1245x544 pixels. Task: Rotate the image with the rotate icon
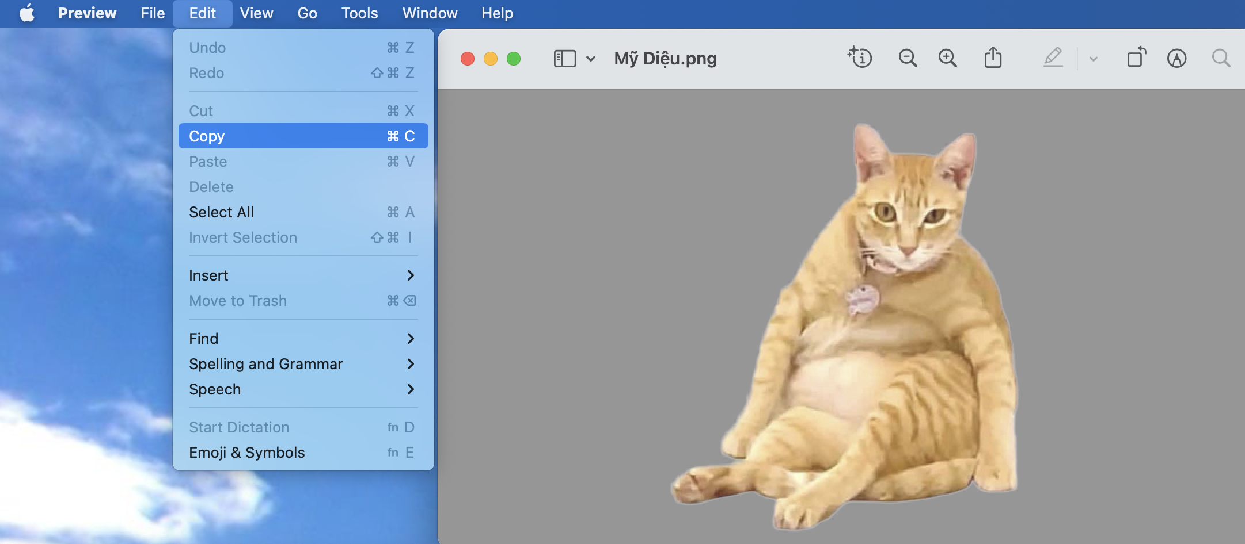pyautogui.click(x=1136, y=58)
